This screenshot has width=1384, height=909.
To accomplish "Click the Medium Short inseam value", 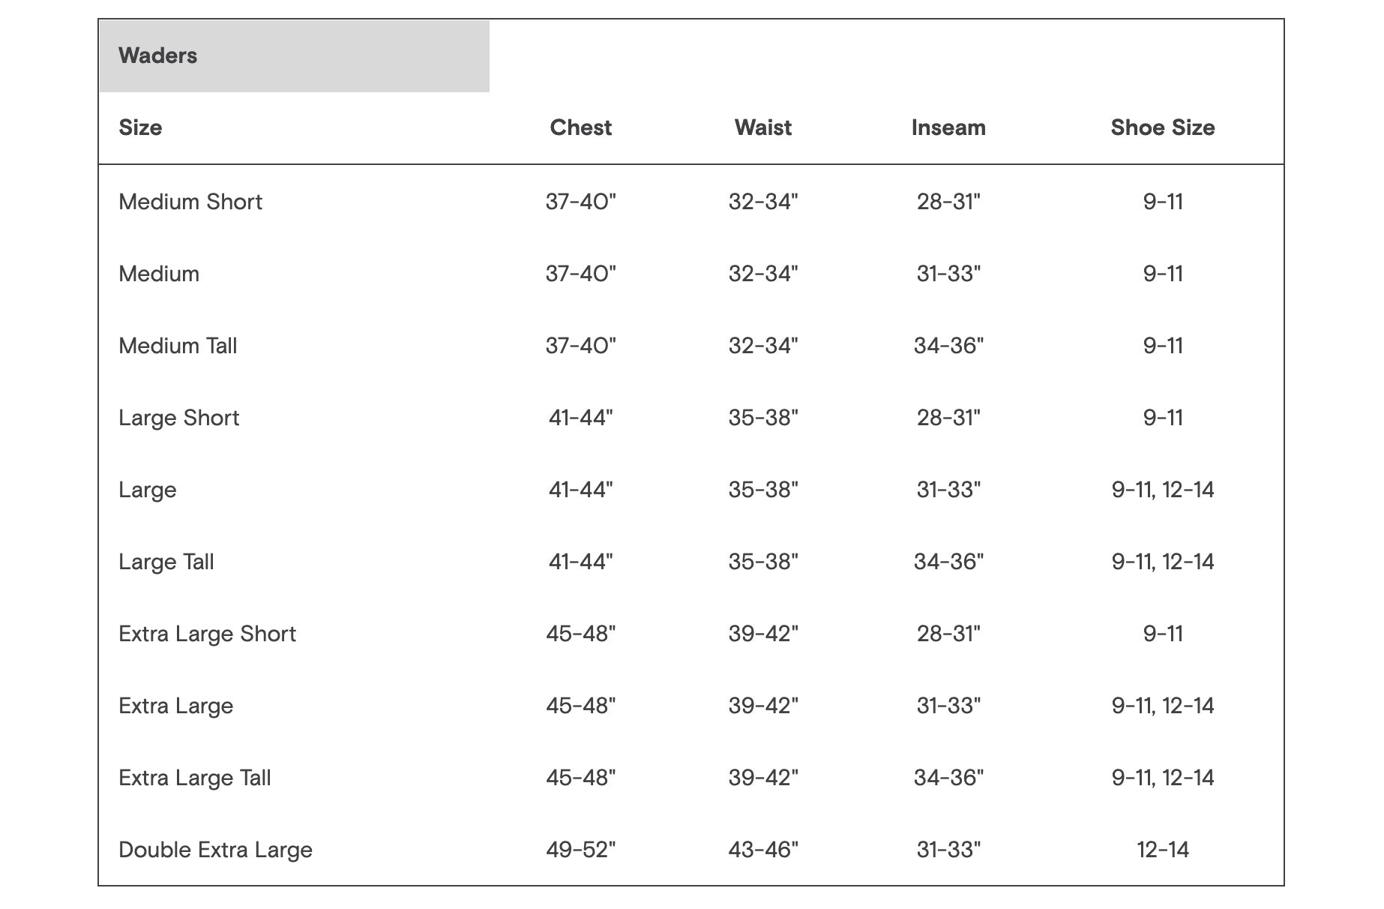I will [948, 202].
